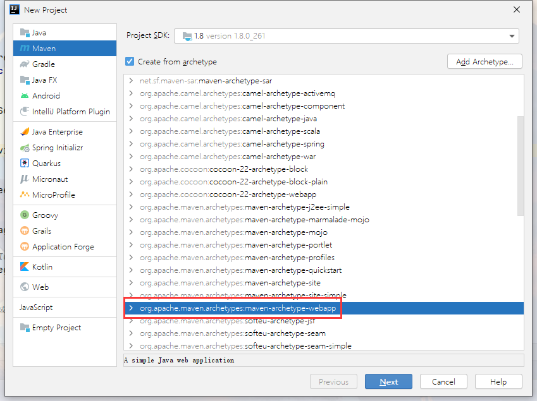Click the Gradle elephant icon
Screen dimensions: 537x401
pyautogui.click(x=25, y=64)
